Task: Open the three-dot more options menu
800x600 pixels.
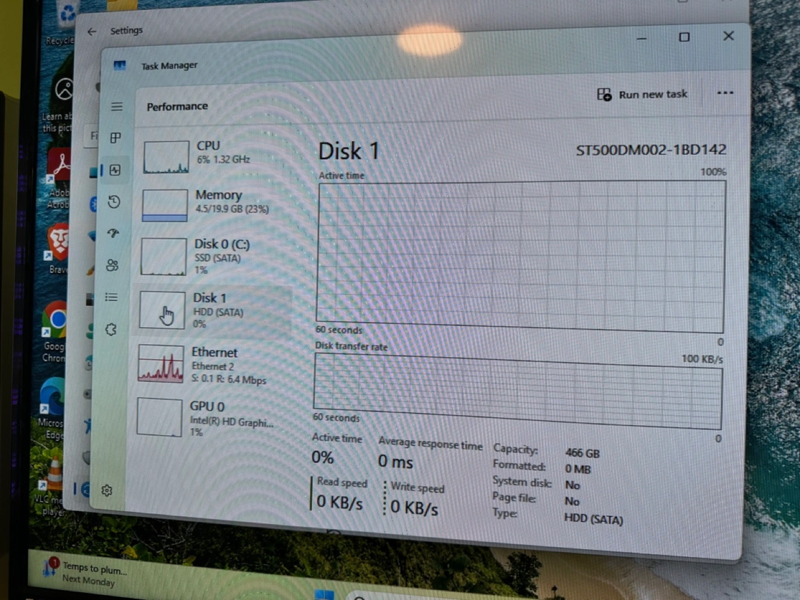Action: [725, 93]
